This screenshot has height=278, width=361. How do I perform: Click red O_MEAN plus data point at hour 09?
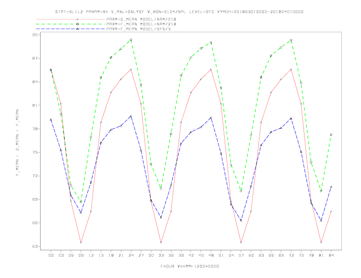point(81,242)
